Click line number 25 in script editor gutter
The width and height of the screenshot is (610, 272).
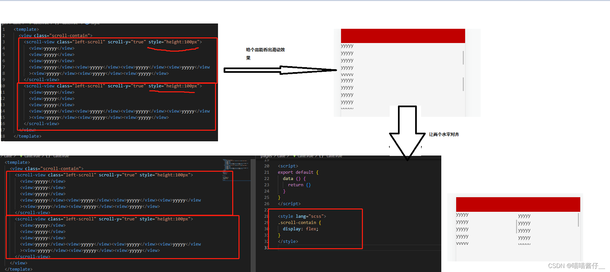pyautogui.click(x=267, y=198)
